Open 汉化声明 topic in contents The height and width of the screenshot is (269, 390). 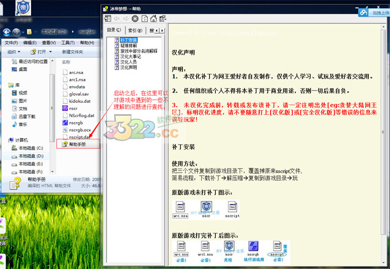[x=128, y=68]
